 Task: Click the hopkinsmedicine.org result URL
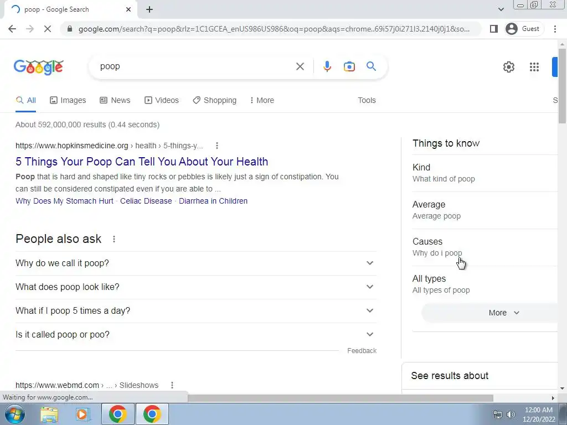tap(109, 146)
